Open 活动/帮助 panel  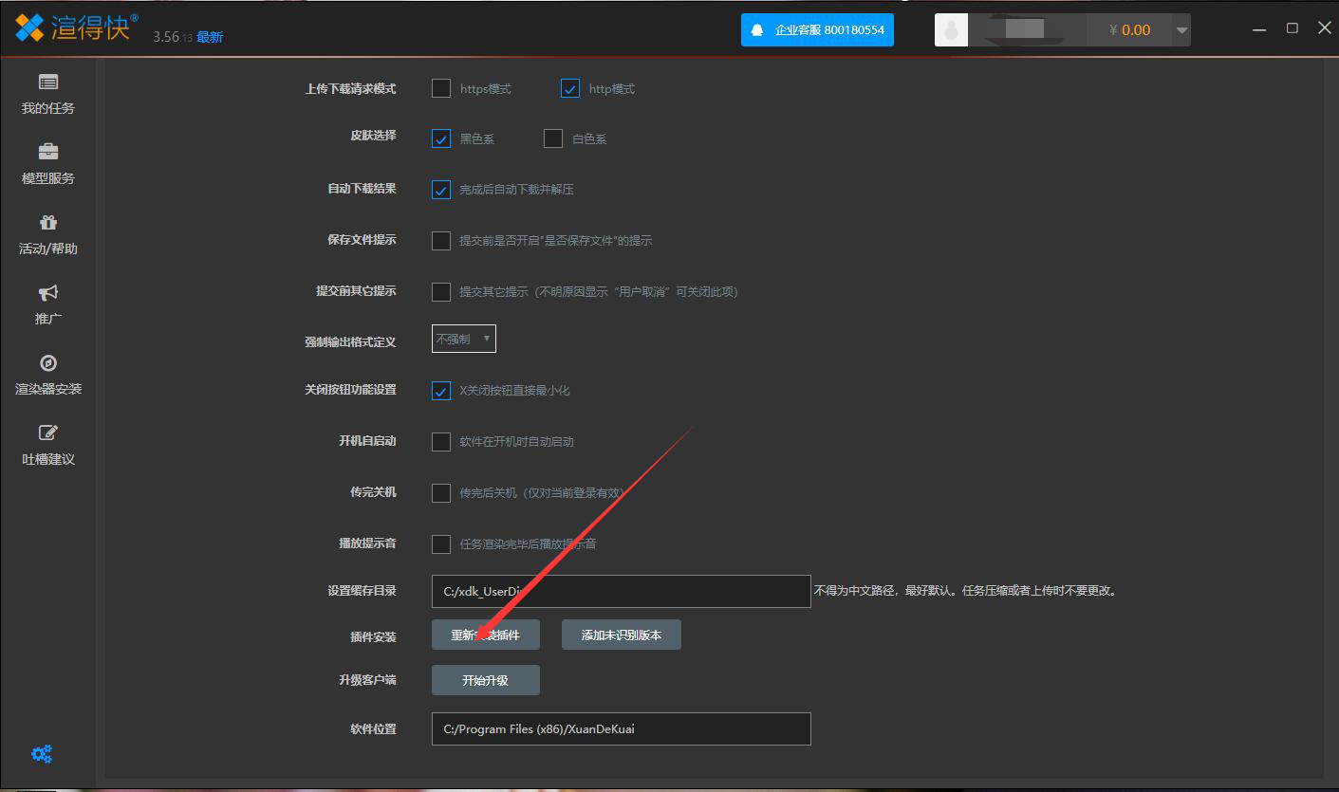click(46, 233)
